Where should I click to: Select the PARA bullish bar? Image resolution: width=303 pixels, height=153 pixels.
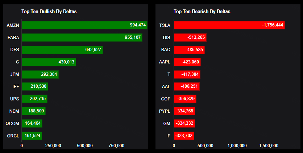(82, 37)
